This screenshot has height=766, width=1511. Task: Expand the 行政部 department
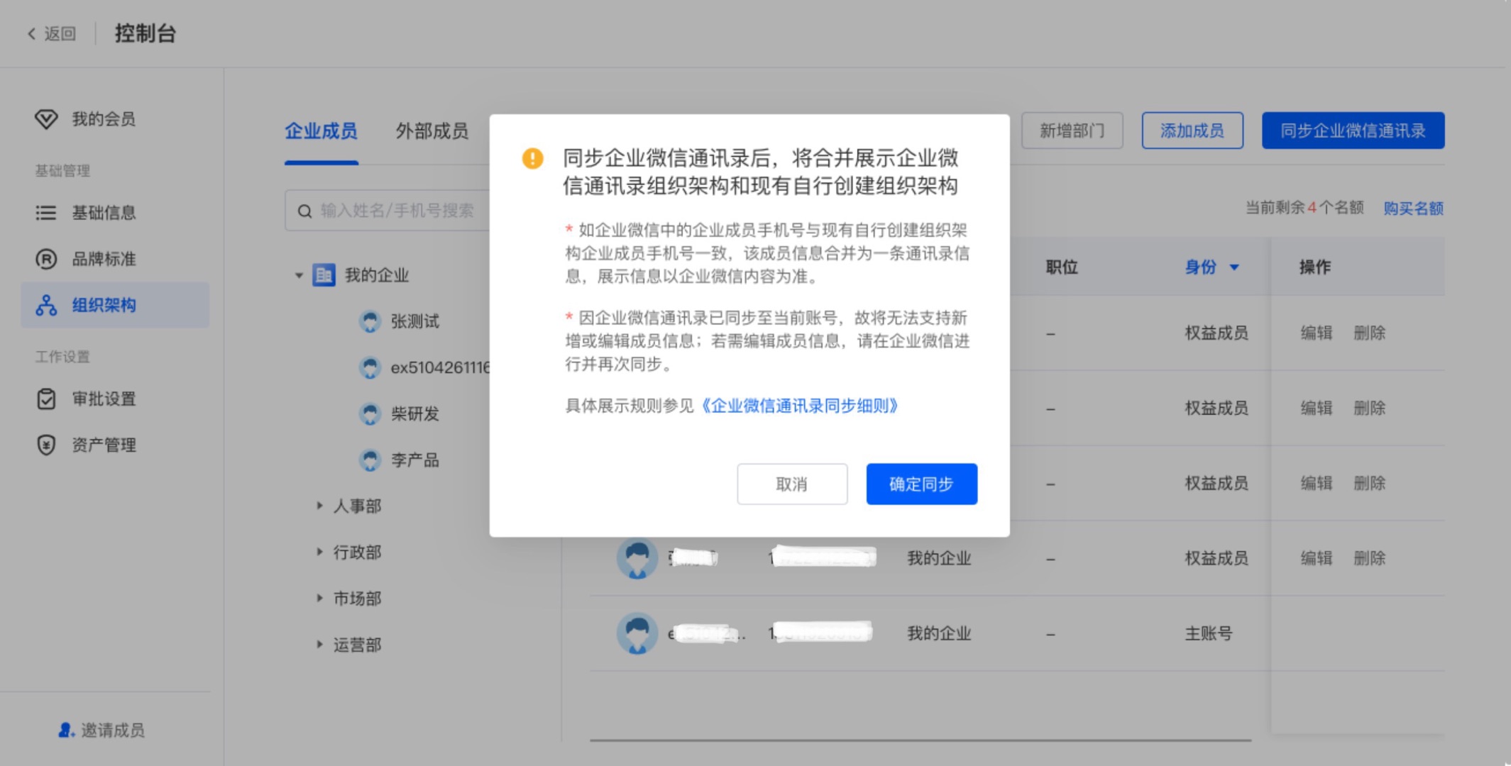(x=319, y=552)
